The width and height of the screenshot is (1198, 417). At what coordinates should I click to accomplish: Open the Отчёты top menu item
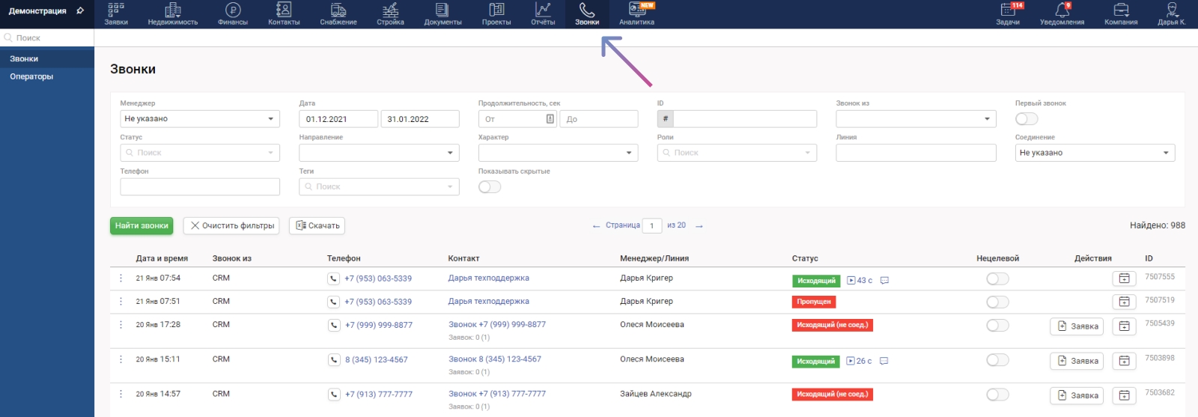(x=543, y=13)
